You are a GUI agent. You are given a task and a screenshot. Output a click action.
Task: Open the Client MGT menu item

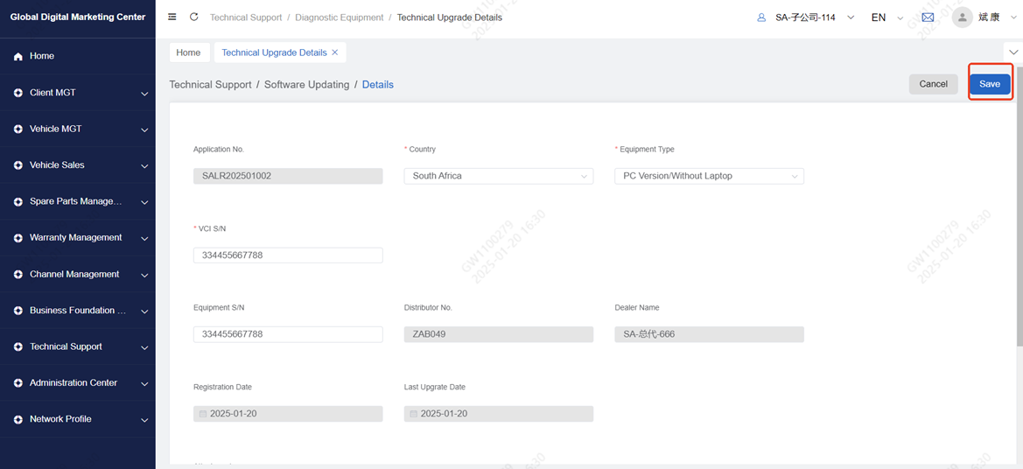click(x=77, y=92)
